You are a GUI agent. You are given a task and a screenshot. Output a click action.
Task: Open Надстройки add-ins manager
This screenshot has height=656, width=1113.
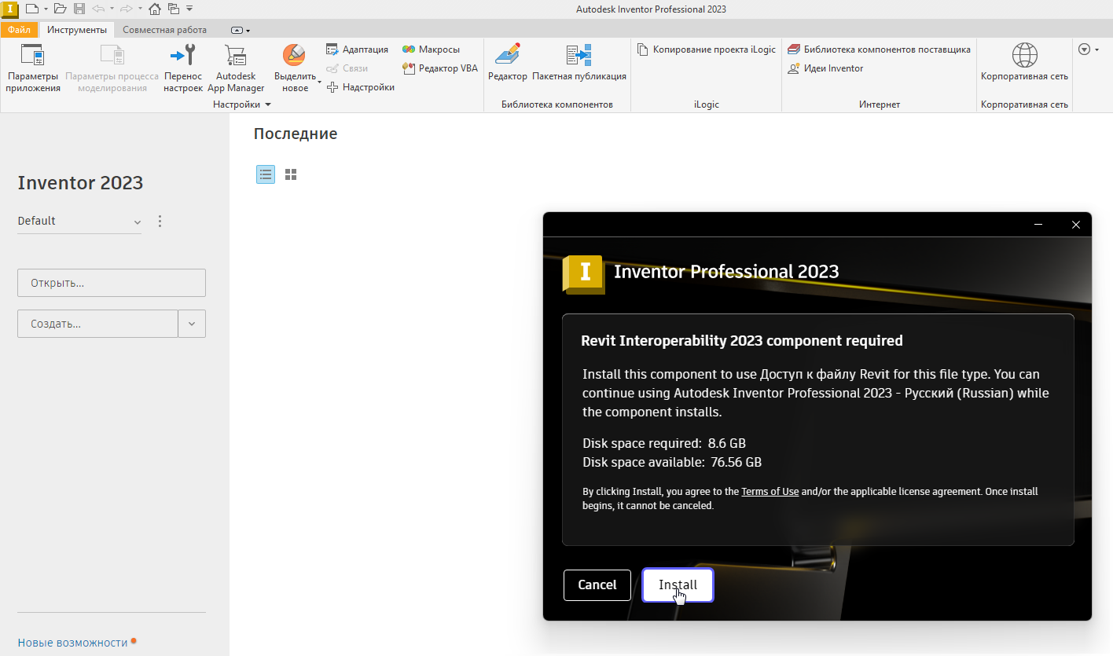[x=361, y=87]
